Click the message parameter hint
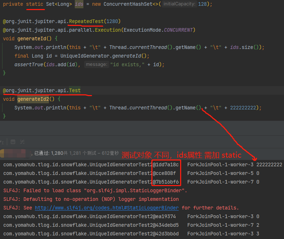Viewport: 284px width, 239px height. [97, 64]
